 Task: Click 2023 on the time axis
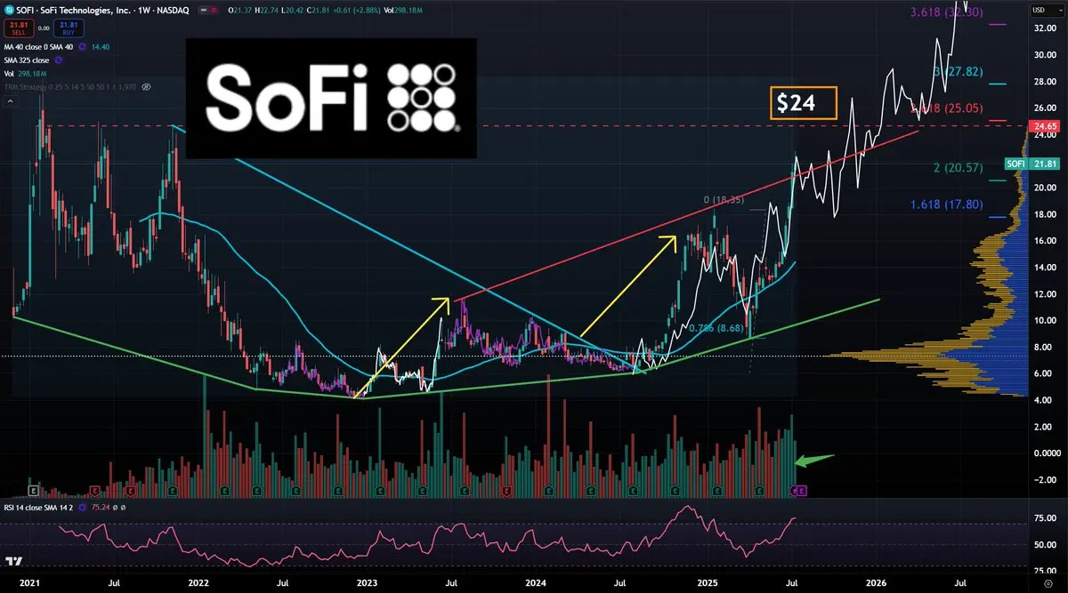coord(367,583)
